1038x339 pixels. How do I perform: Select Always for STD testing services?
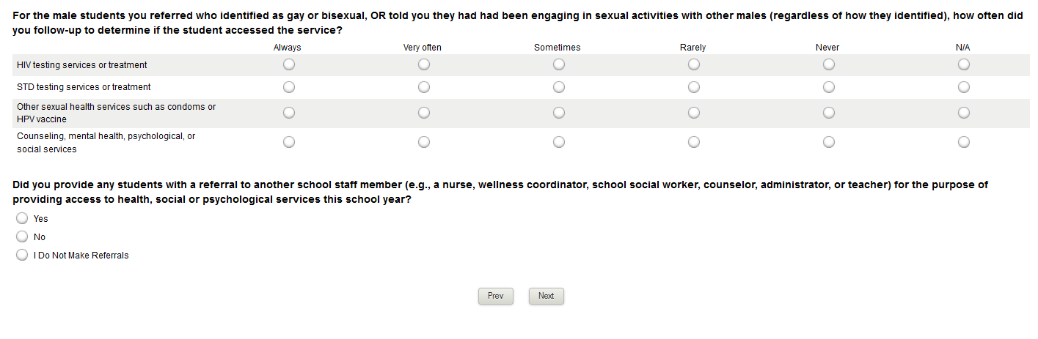click(x=288, y=87)
